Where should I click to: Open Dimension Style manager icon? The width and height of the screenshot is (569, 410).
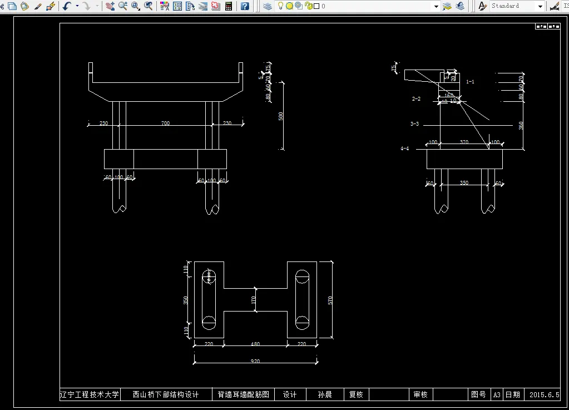(x=555, y=6)
